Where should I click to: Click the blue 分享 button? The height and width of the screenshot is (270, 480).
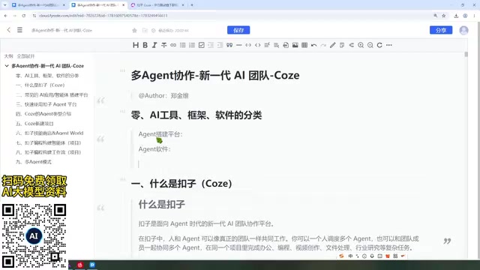pyautogui.click(x=441, y=30)
